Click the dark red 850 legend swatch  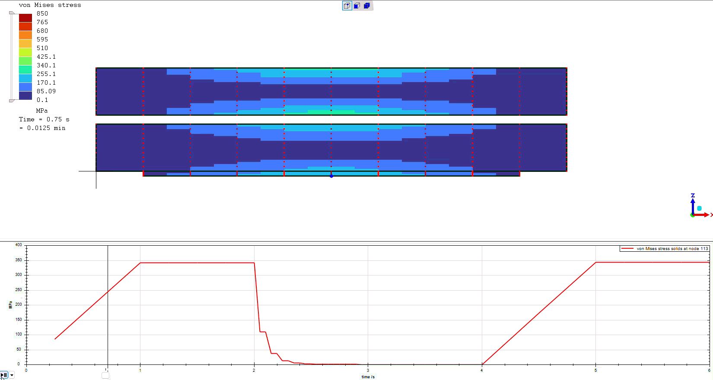tap(25, 18)
